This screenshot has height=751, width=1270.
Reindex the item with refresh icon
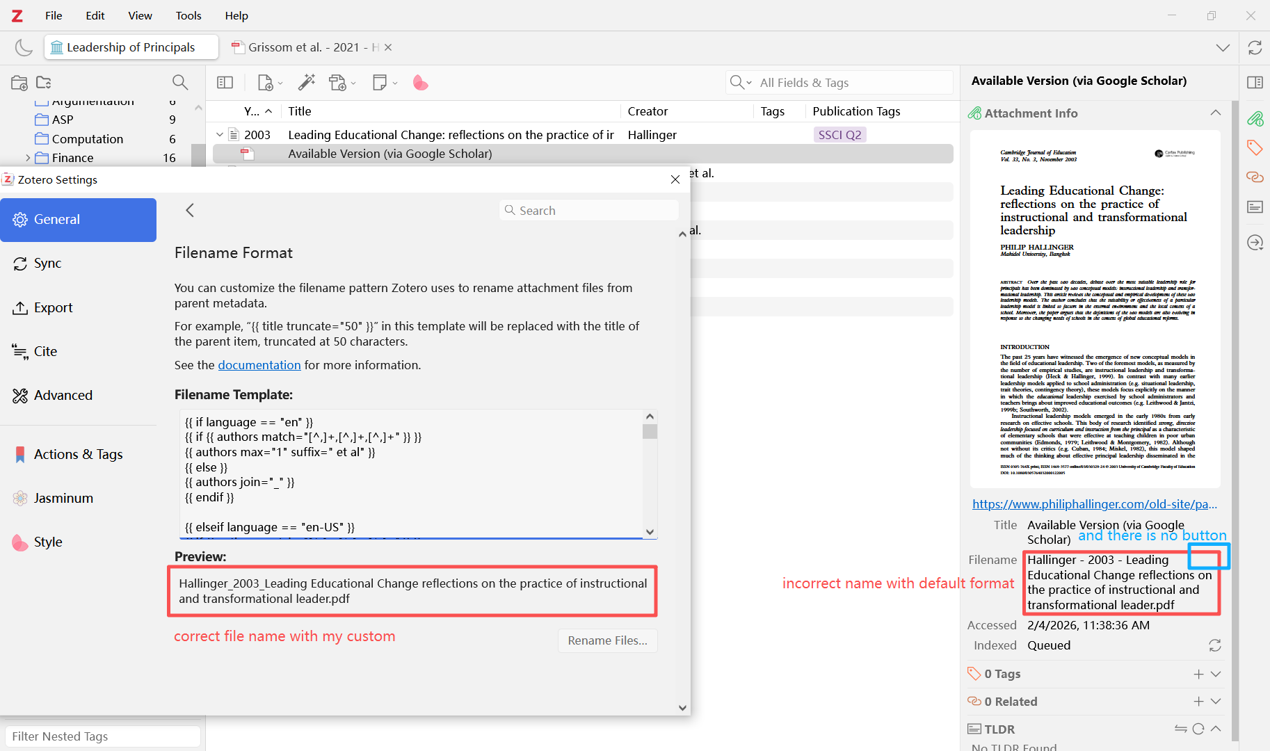(x=1215, y=645)
